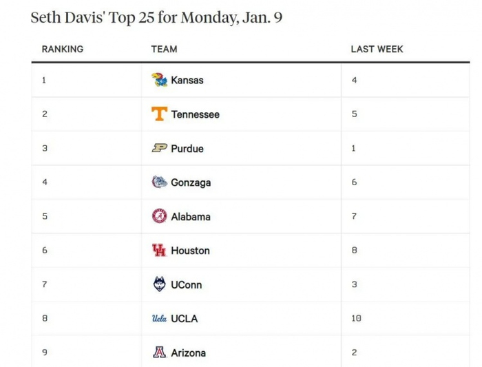Click the Tennessee orange T logo
The height and width of the screenshot is (367, 482).
159,114
